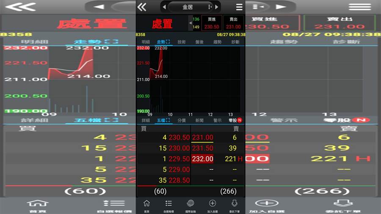
Task: Open 國際金融 globe icon
Action: click(x=190, y=206)
